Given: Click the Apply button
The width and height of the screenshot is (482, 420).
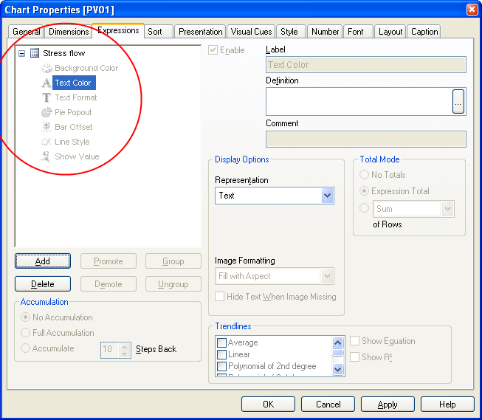Looking at the screenshot, I should click(x=388, y=404).
